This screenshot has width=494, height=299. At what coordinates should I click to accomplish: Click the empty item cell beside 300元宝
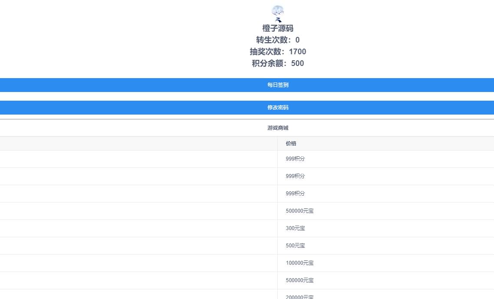(x=138, y=228)
